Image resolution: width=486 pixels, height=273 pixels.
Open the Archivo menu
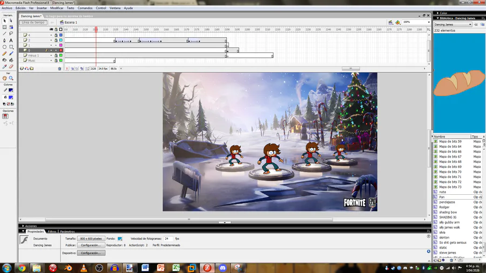pos(7,8)
